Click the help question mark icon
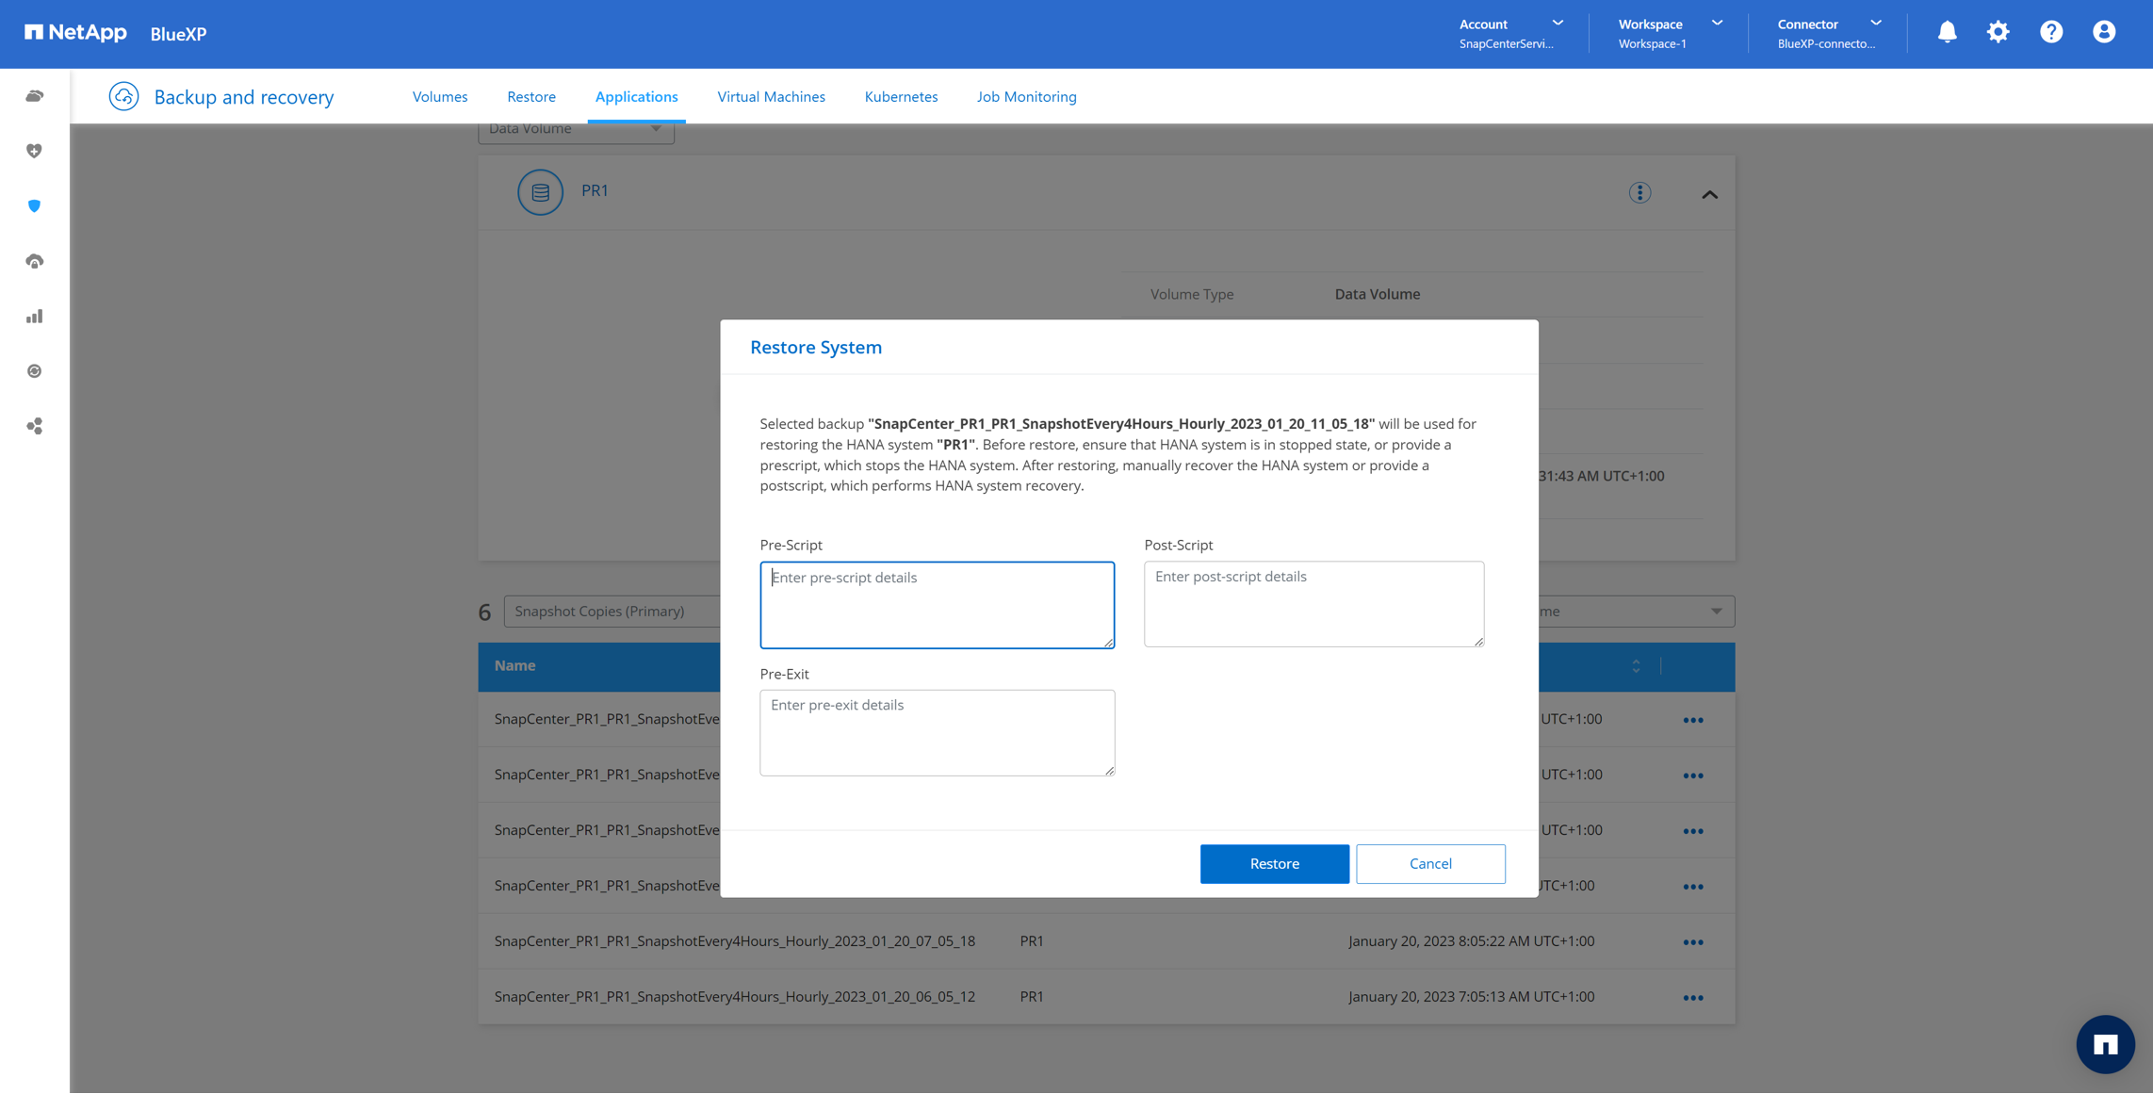The width and height of the screenshot is (2153, 1094). click(x=2050, y=32)
